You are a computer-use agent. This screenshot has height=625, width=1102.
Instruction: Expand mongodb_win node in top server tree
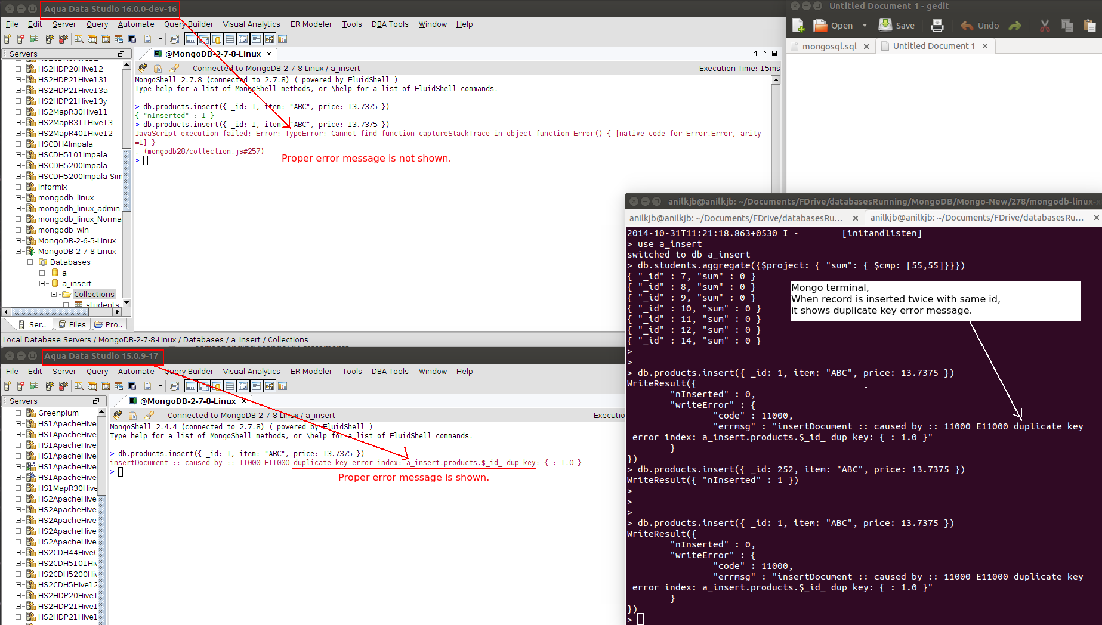18,230
